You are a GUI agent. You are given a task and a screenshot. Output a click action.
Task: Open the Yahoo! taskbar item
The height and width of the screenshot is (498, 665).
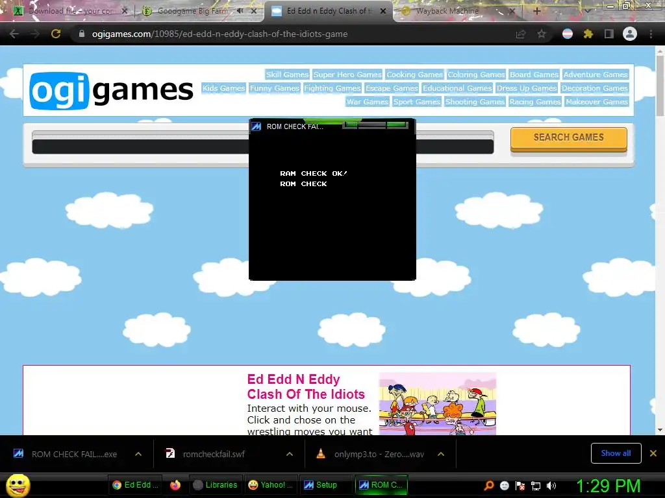(271, 485)
